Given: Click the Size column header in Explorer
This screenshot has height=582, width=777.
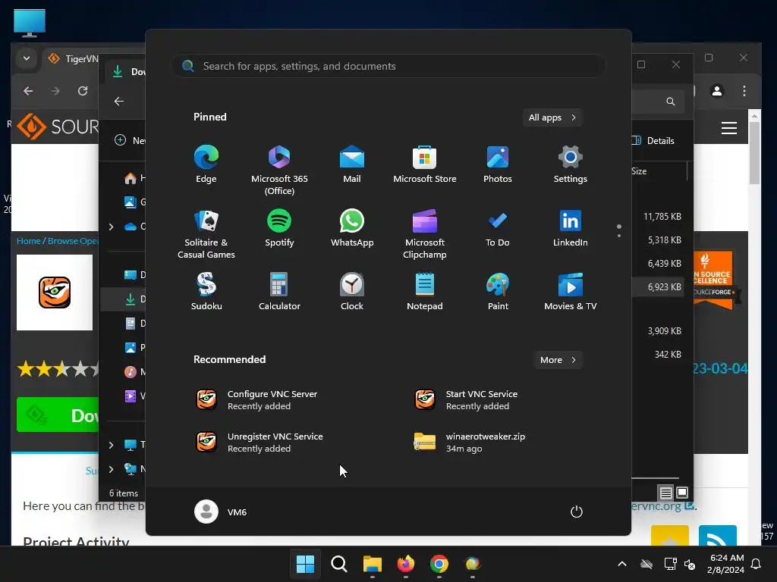Looking at the screenshot, I should (639, 171).
